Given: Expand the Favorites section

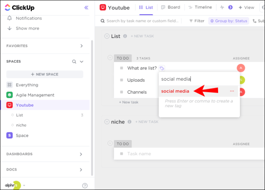Looking at the screenshot, I should [x=81, y=46].
